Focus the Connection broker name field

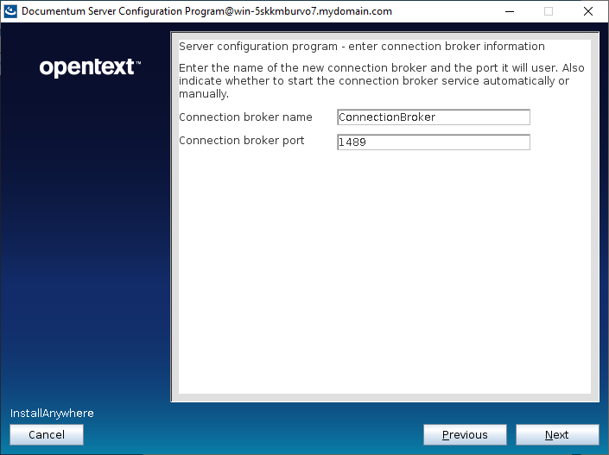click(433, 117)
